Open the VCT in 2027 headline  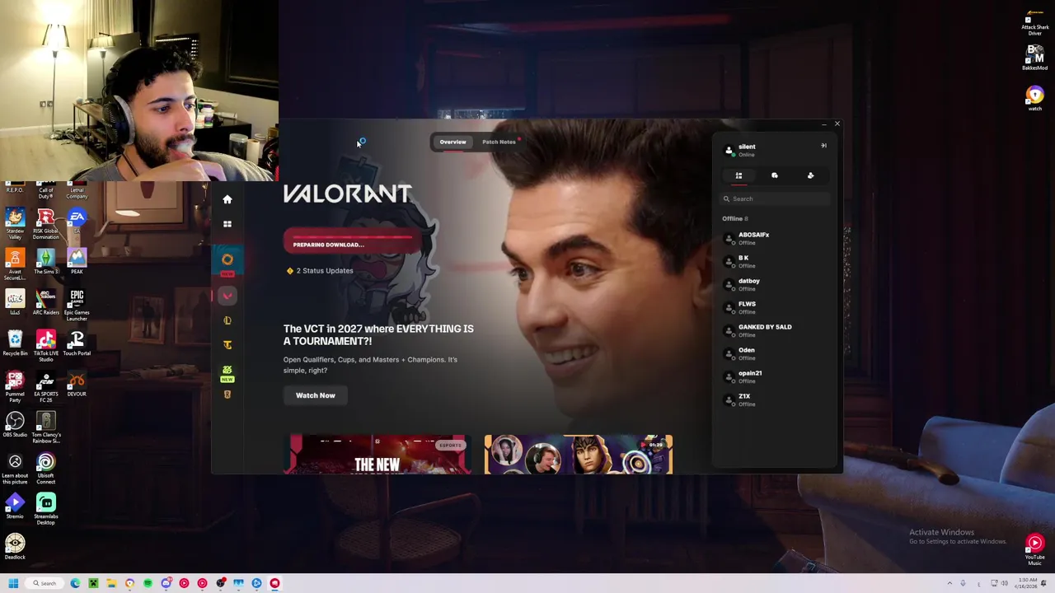(378, 334)
